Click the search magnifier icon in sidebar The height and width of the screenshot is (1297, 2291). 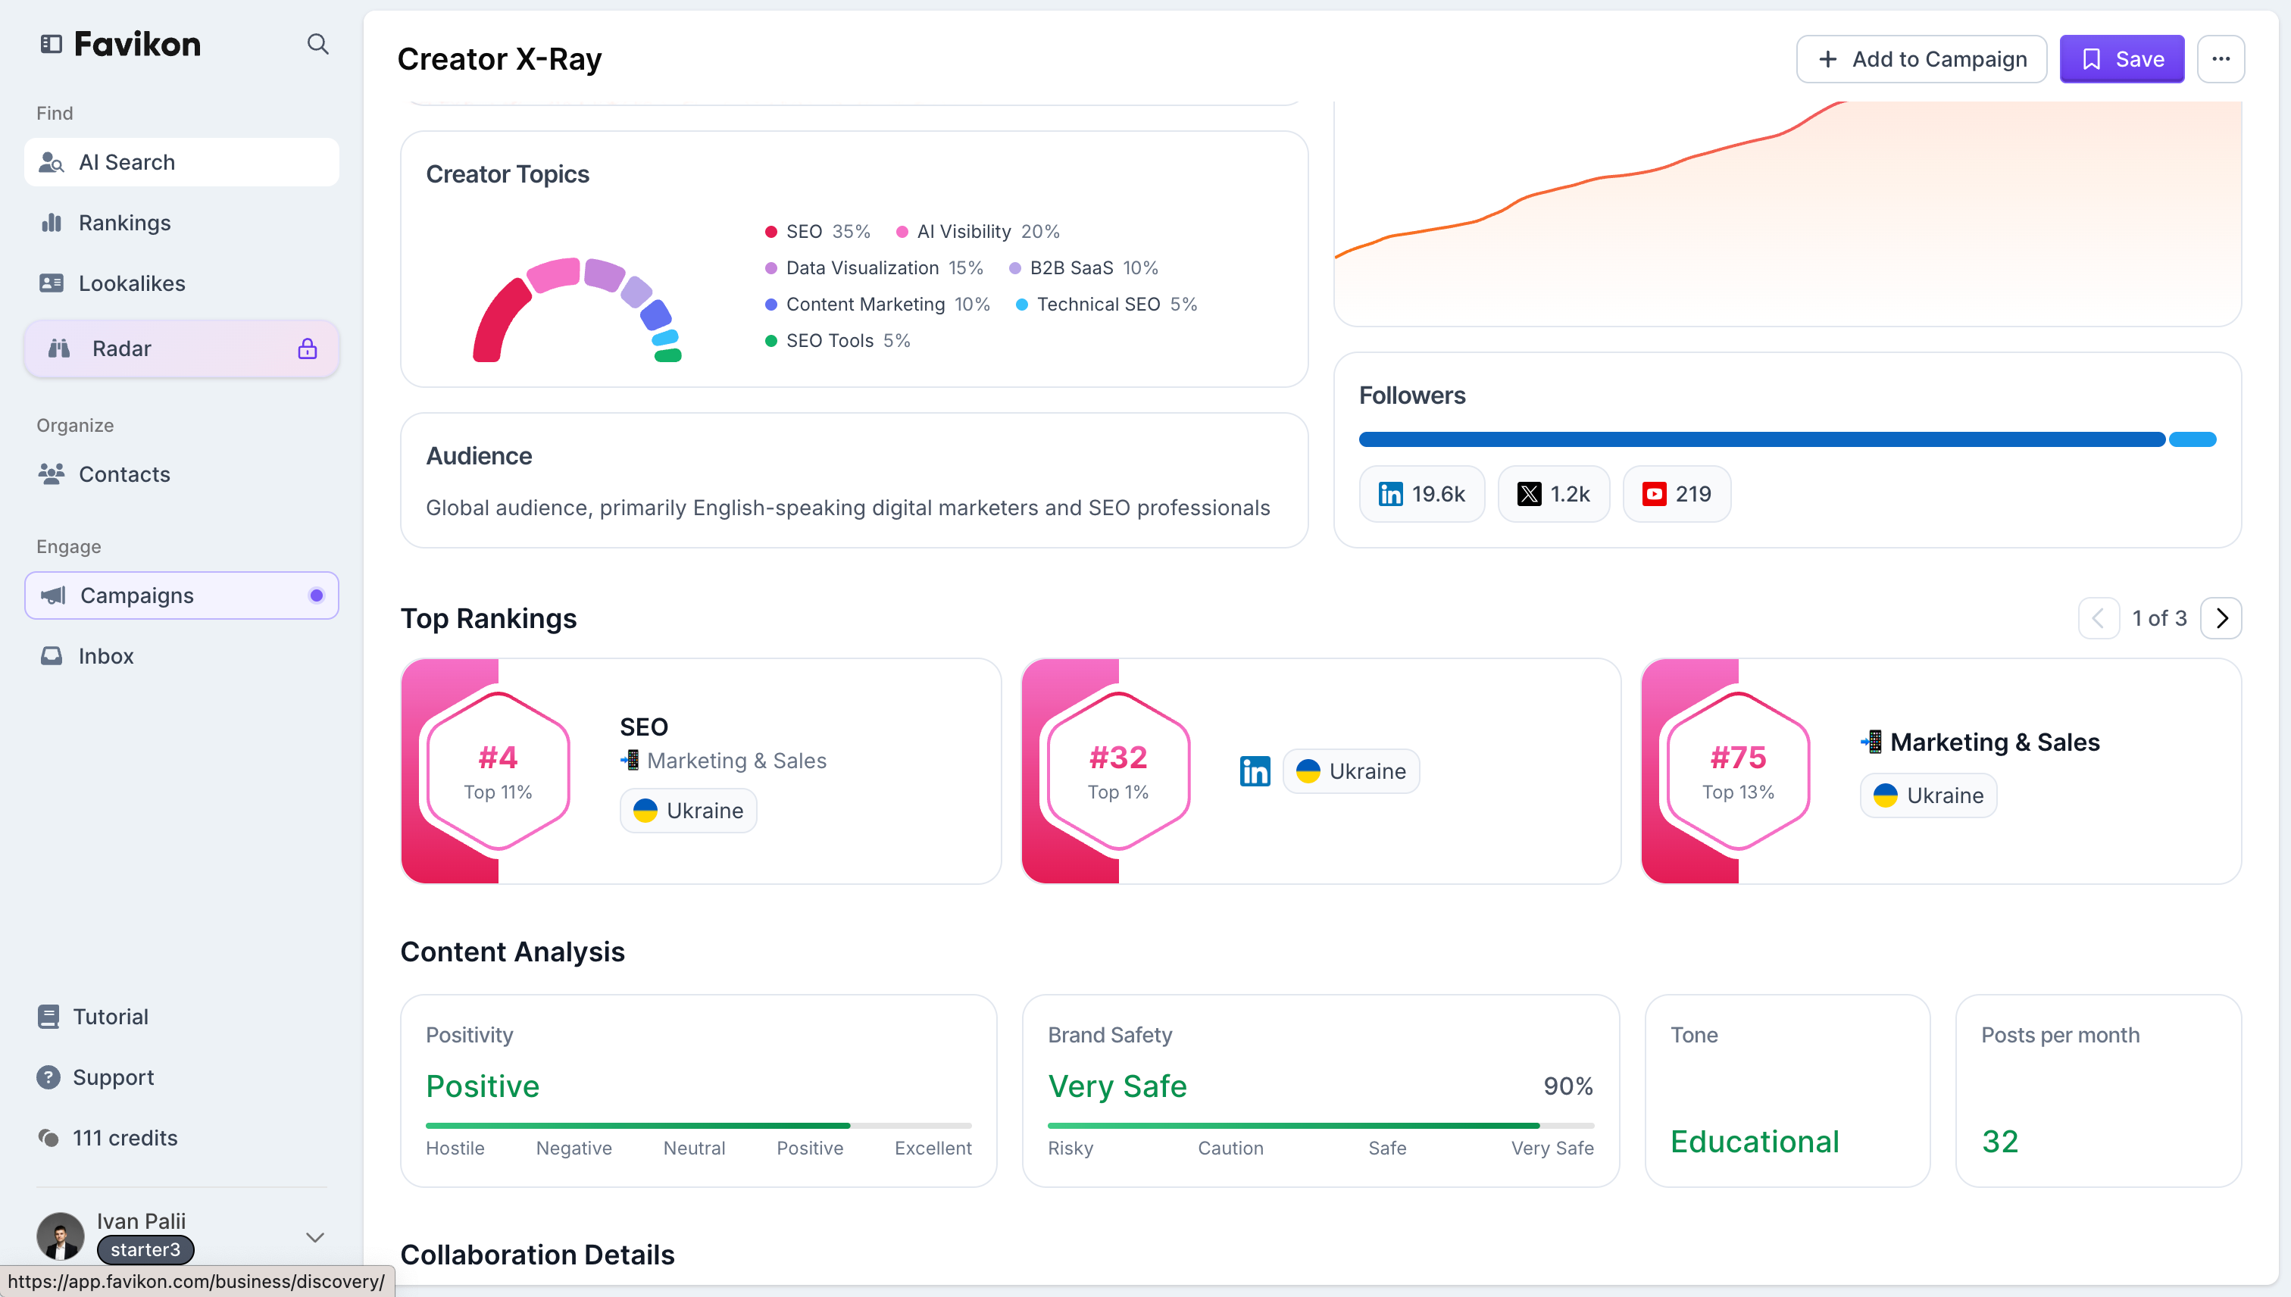317,44
